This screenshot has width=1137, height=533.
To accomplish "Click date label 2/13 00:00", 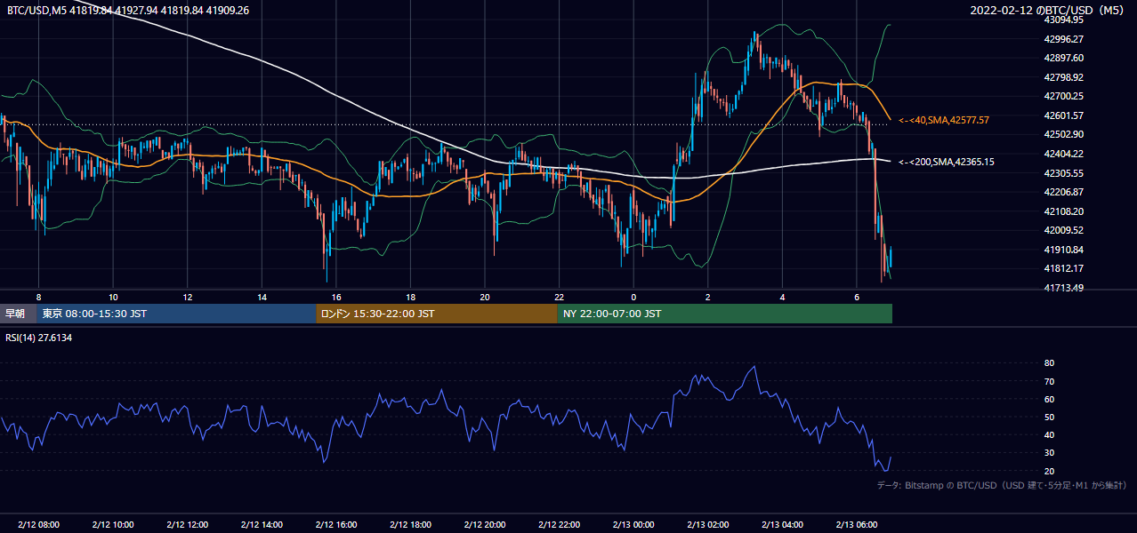I will [x=633, y=525].
